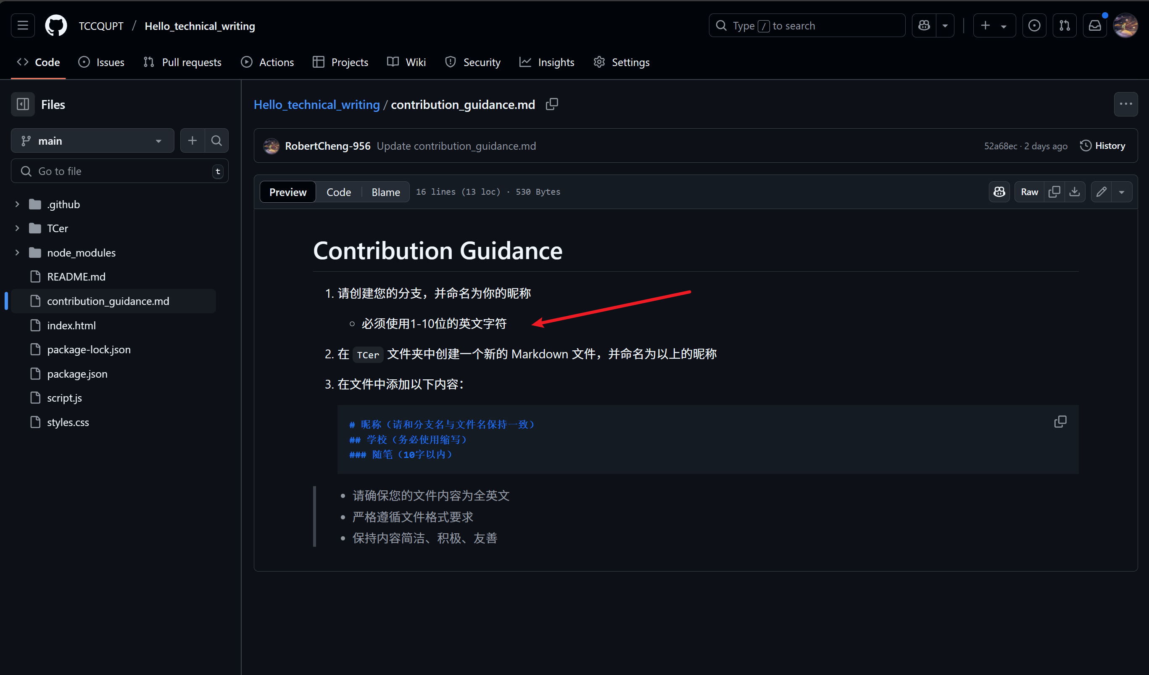Click the Raw button
This screenshot has width=1149, height=675.
1029,192
